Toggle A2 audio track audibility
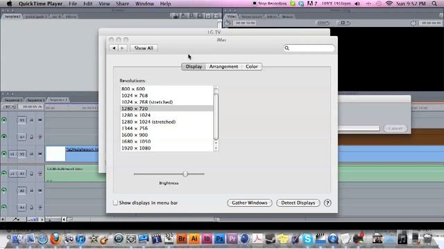Screen dimensions: 444x249 [x=4, y=191]
